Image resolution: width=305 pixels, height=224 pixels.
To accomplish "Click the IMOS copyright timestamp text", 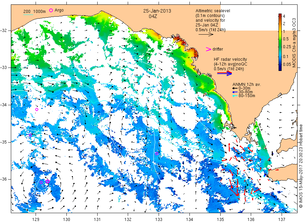I will coord(301,166).
